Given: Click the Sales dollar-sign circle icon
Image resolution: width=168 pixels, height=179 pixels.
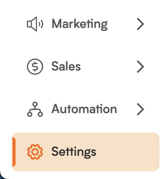Looking at the screenshot, I should coord(35,67).
